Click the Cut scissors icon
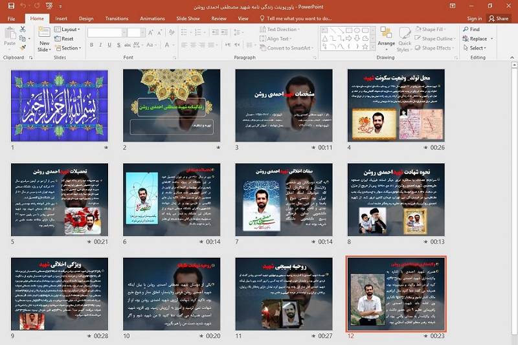 (x=23, y=29)
